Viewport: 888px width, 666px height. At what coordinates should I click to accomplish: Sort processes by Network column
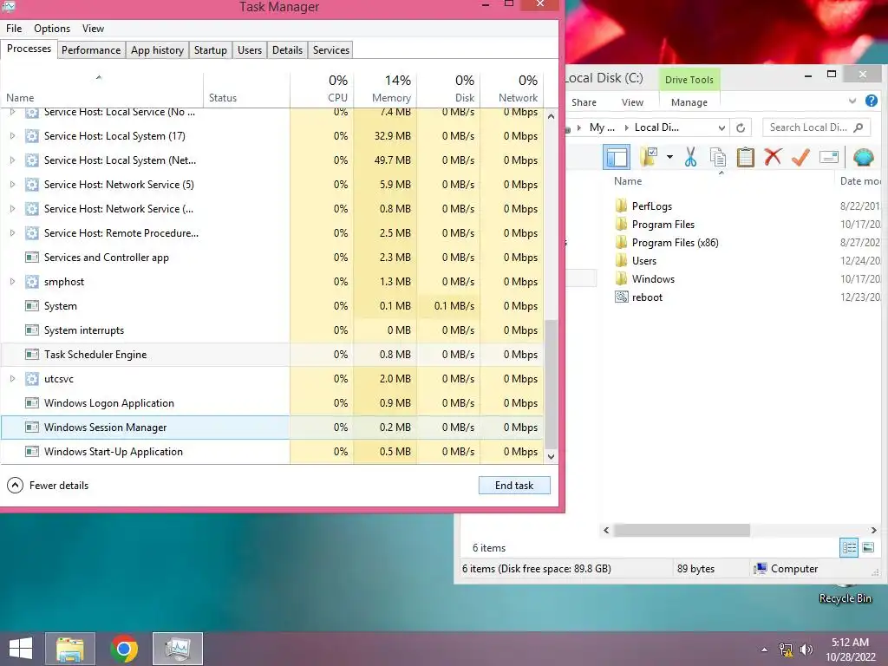coord(512,89)
